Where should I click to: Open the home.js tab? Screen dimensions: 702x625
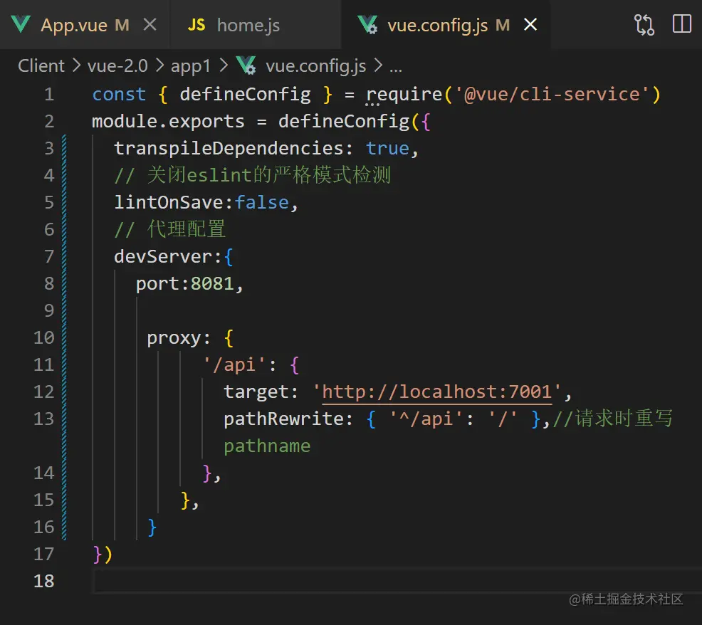(248, 26)
